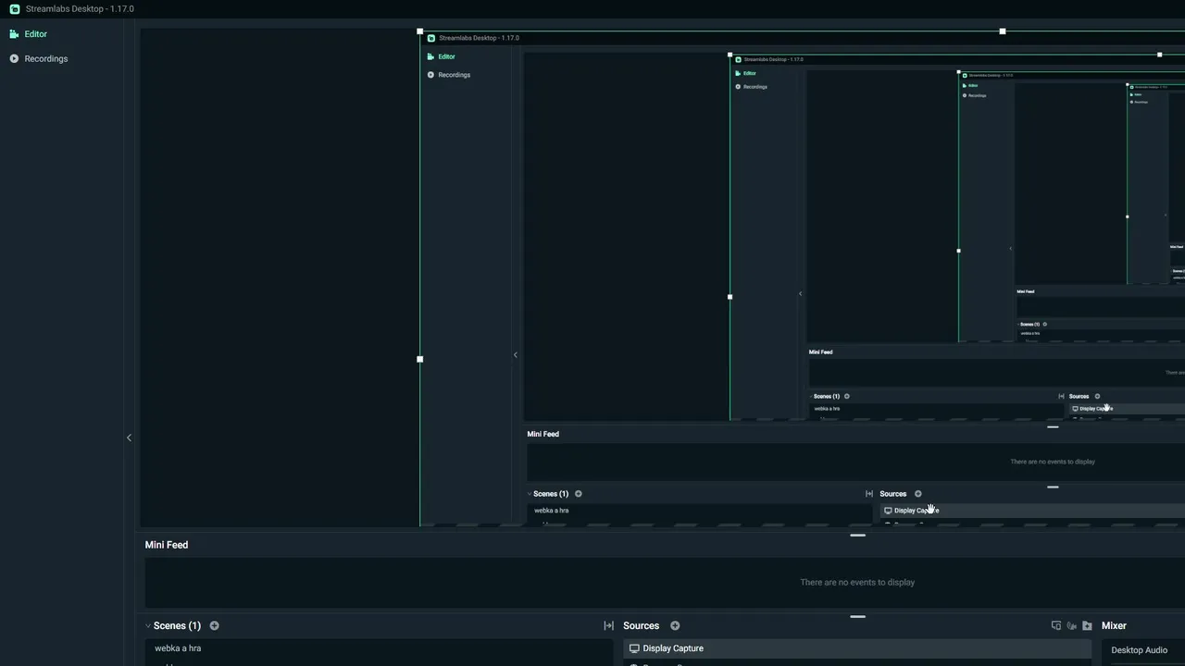Viewport: 1185px width, 666px height.
Task: Click the audio-visual source icon near Mixer
Action: click(1072, 626)
